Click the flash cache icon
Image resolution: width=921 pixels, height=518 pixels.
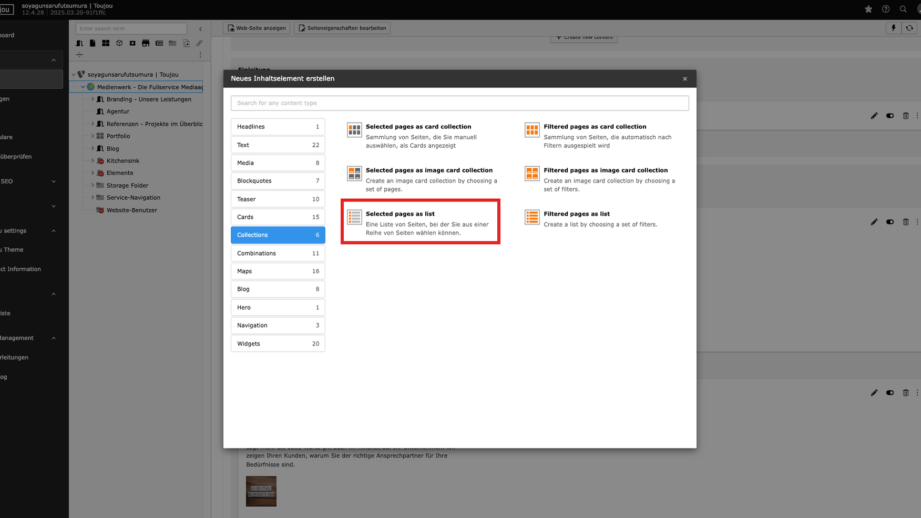(893, 28)
